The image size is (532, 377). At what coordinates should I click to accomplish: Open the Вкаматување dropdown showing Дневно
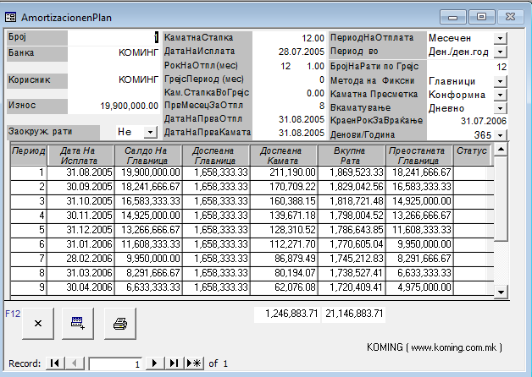click(x=499, y=108)
